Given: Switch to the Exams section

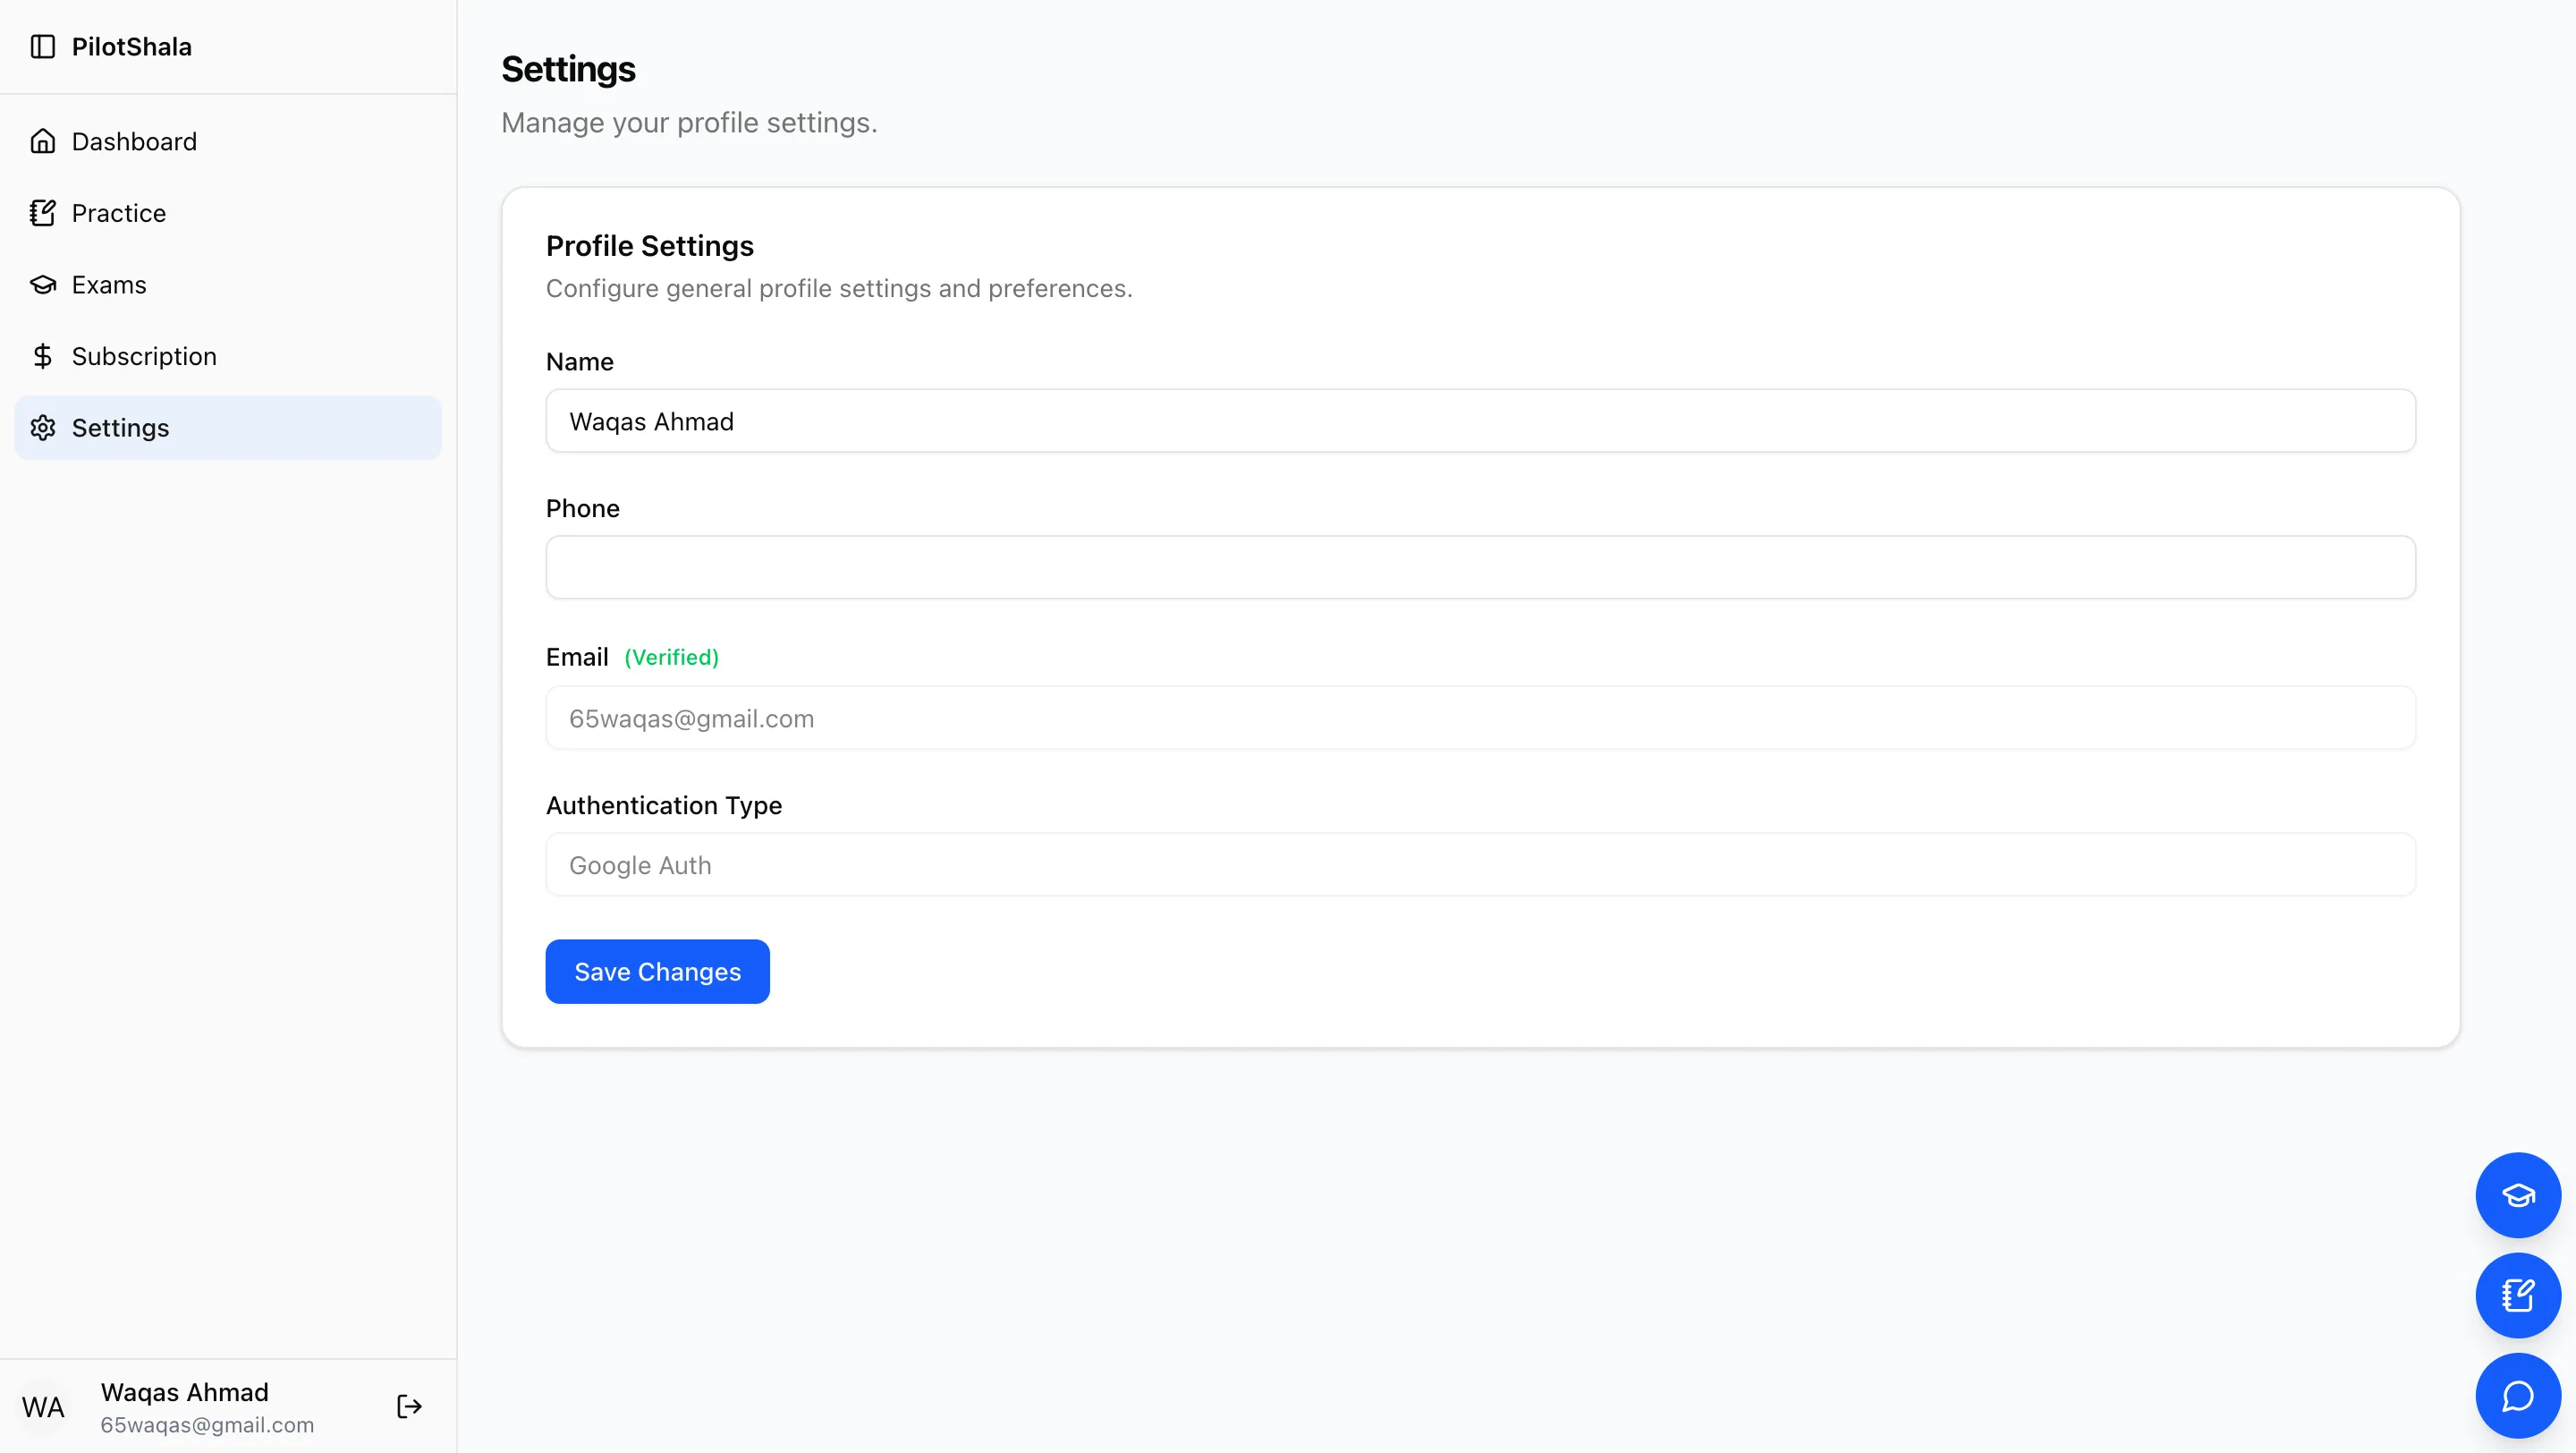Looking at the screenshot, I should click(109, 284).
